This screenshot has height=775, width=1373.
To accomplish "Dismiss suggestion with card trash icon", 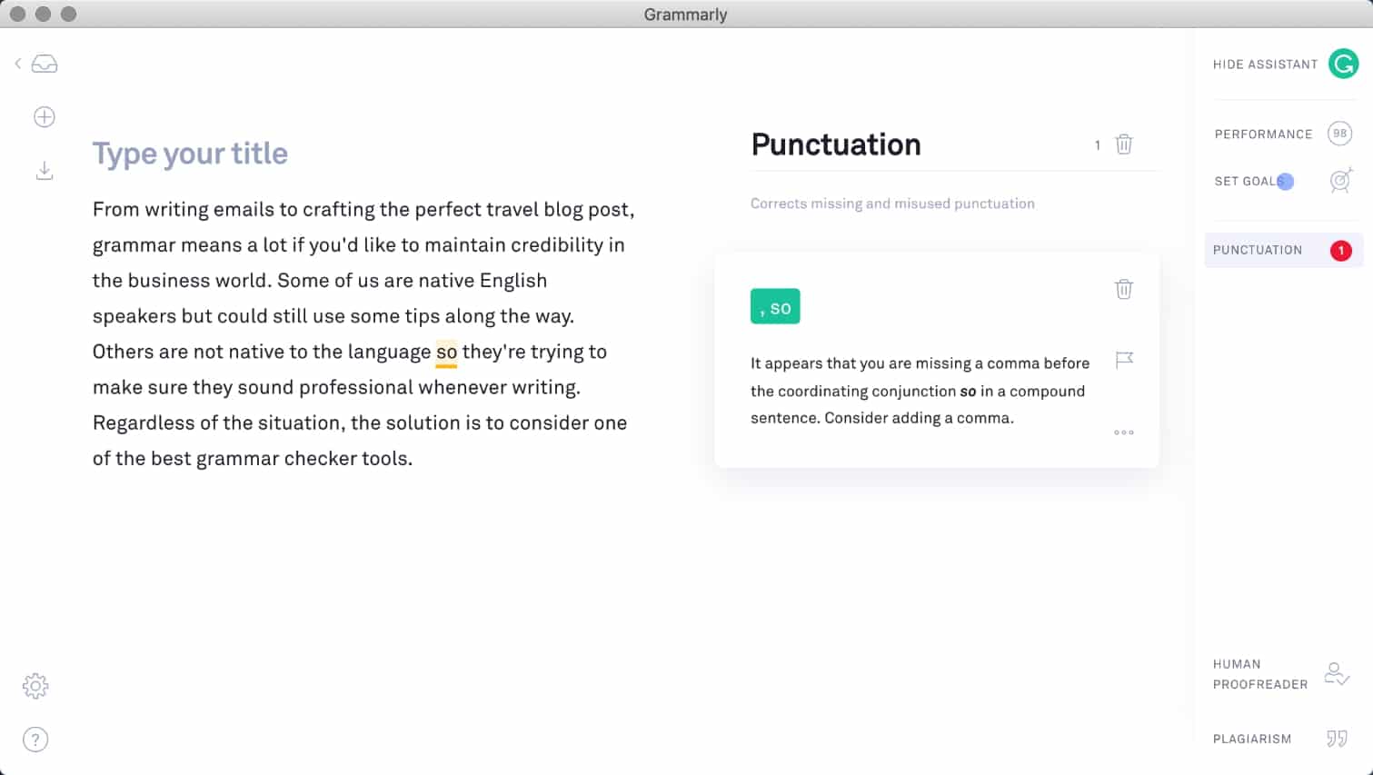I will tap(1124, 289).
